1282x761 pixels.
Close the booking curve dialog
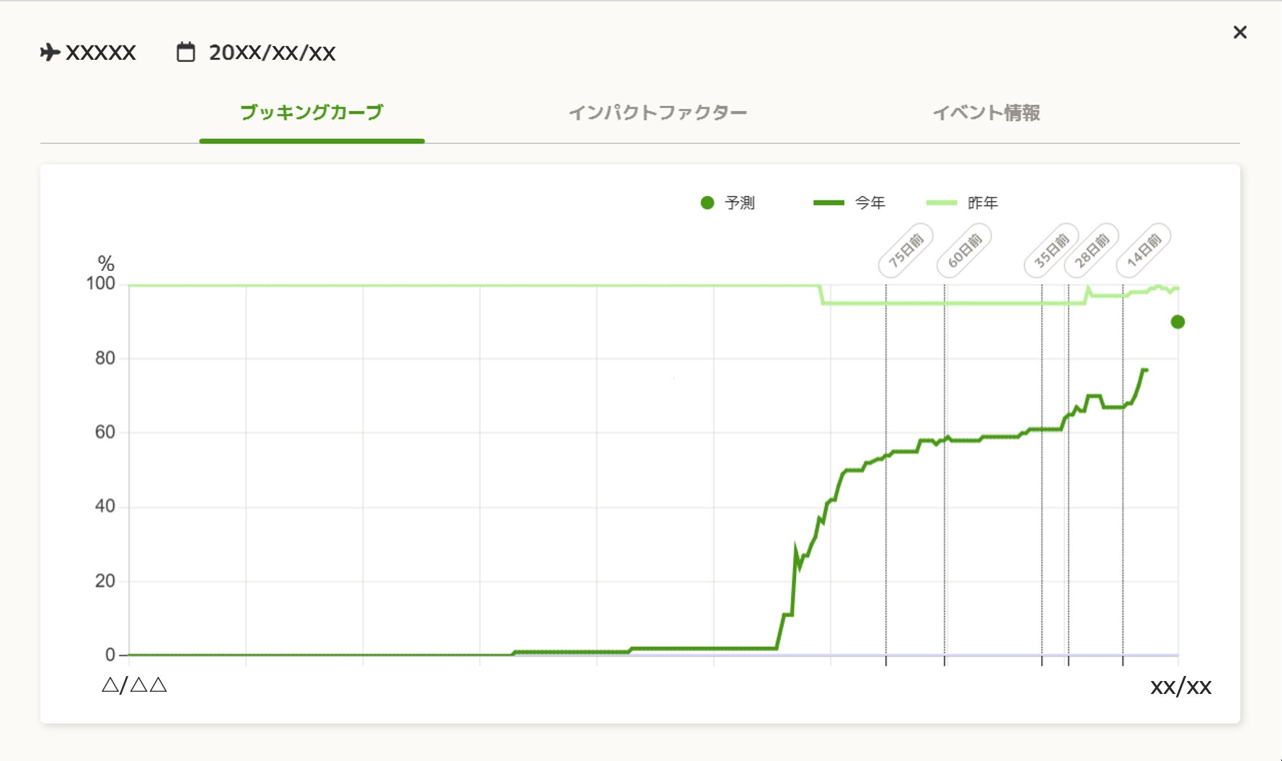point(1239,32)
